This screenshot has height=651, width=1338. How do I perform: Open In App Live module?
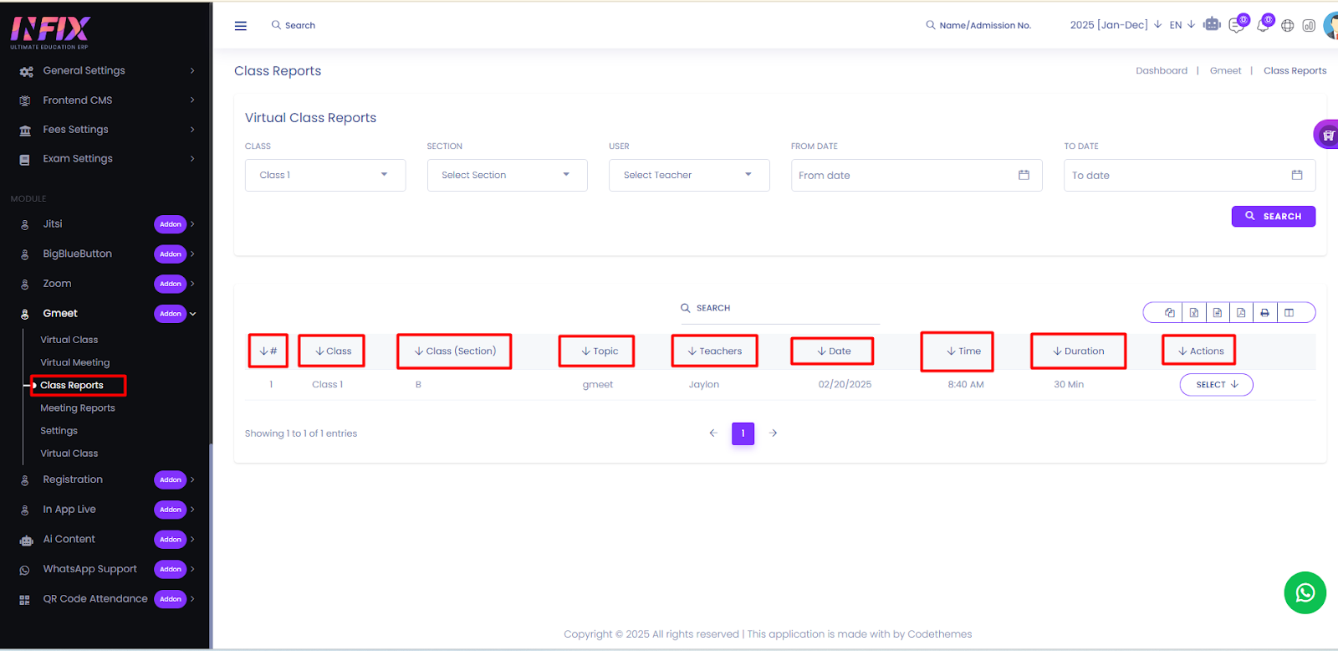point(106,510)
